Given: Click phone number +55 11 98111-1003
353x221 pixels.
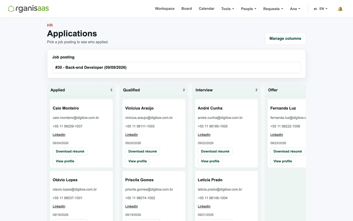Looking at the screenshot, I should (x=140, y=126).
